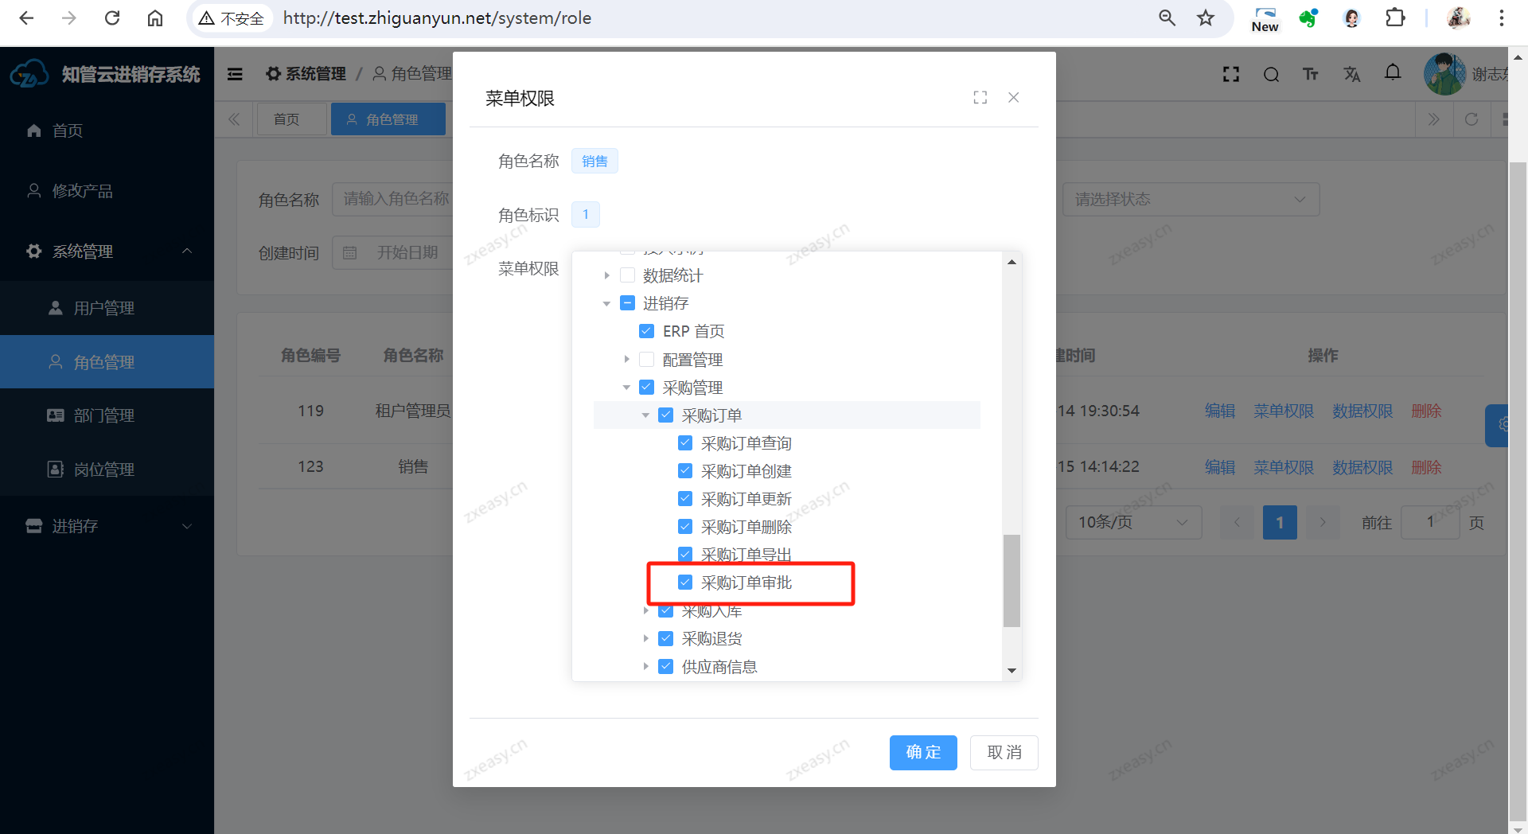Click the font size icon in navbar
This screenshot has height=834, width=1528.
[x=1310, y=75]
